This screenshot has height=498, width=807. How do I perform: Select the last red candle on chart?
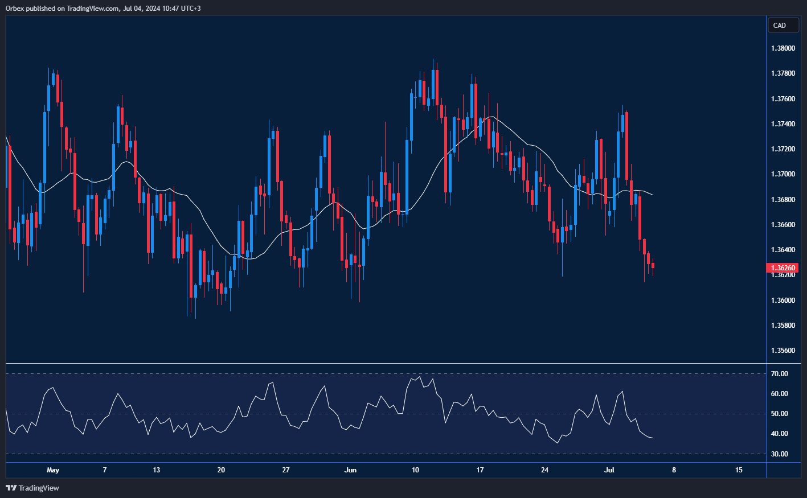(x=653, y=266)
